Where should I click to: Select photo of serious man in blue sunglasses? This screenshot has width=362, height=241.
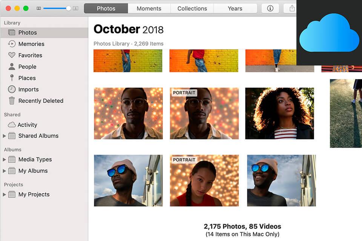point(128,180)
